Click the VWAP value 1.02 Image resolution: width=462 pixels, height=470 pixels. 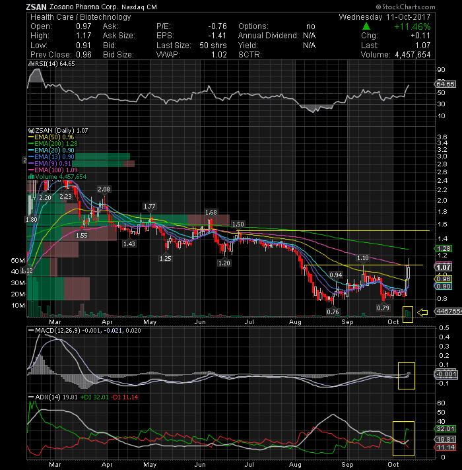point(219,55)
